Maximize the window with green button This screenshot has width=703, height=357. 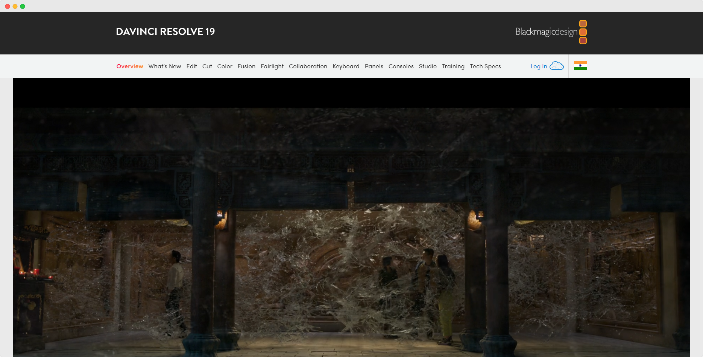23,6
